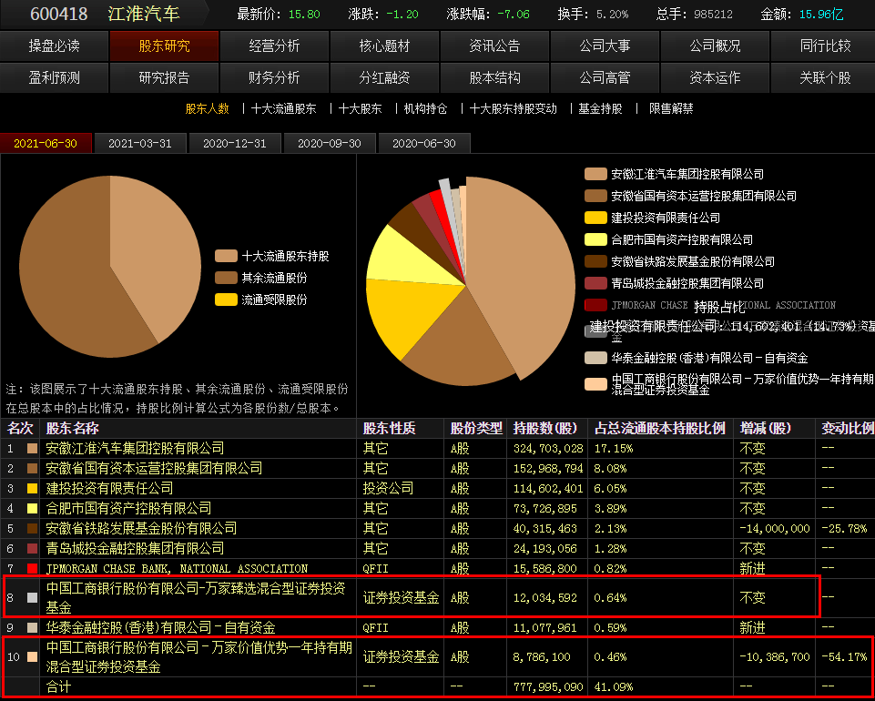This screenshot has height=701, width=875.
Task: Open the 盈利预测 tab
Action: coord(54,77)
